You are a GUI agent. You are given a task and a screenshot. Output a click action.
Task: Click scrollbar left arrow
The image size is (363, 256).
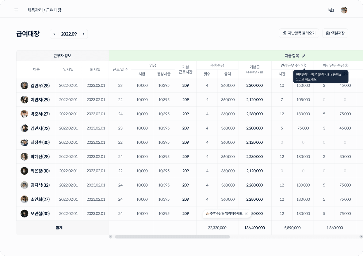[x=110, y=237]
